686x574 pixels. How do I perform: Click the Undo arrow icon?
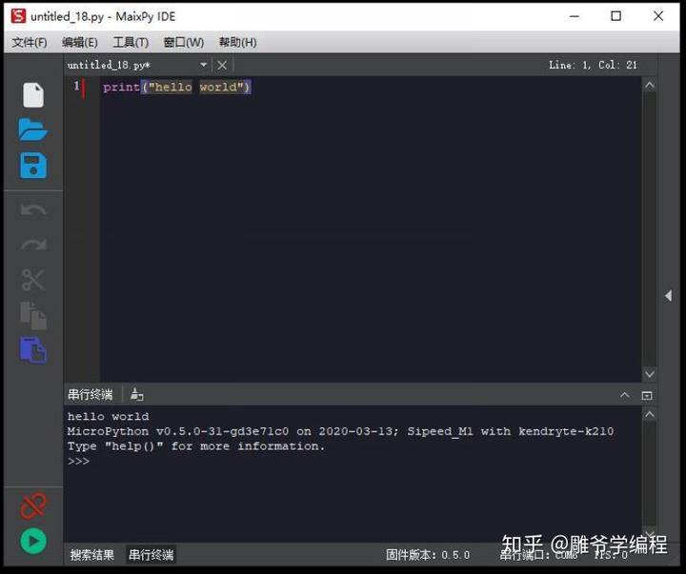33,210
